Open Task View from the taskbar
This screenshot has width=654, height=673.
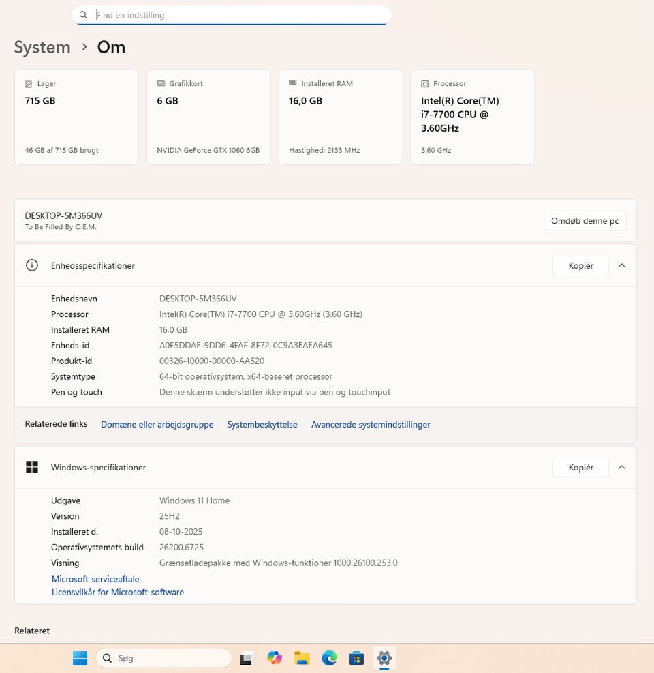(247, 658)
